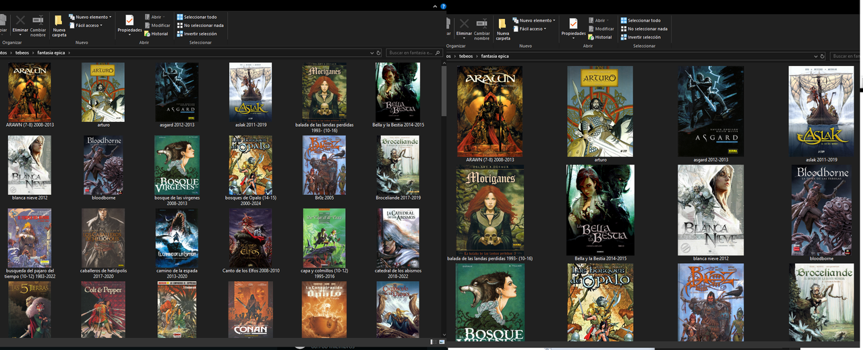Refresh the right window address bar

click(x=823, y=56)
